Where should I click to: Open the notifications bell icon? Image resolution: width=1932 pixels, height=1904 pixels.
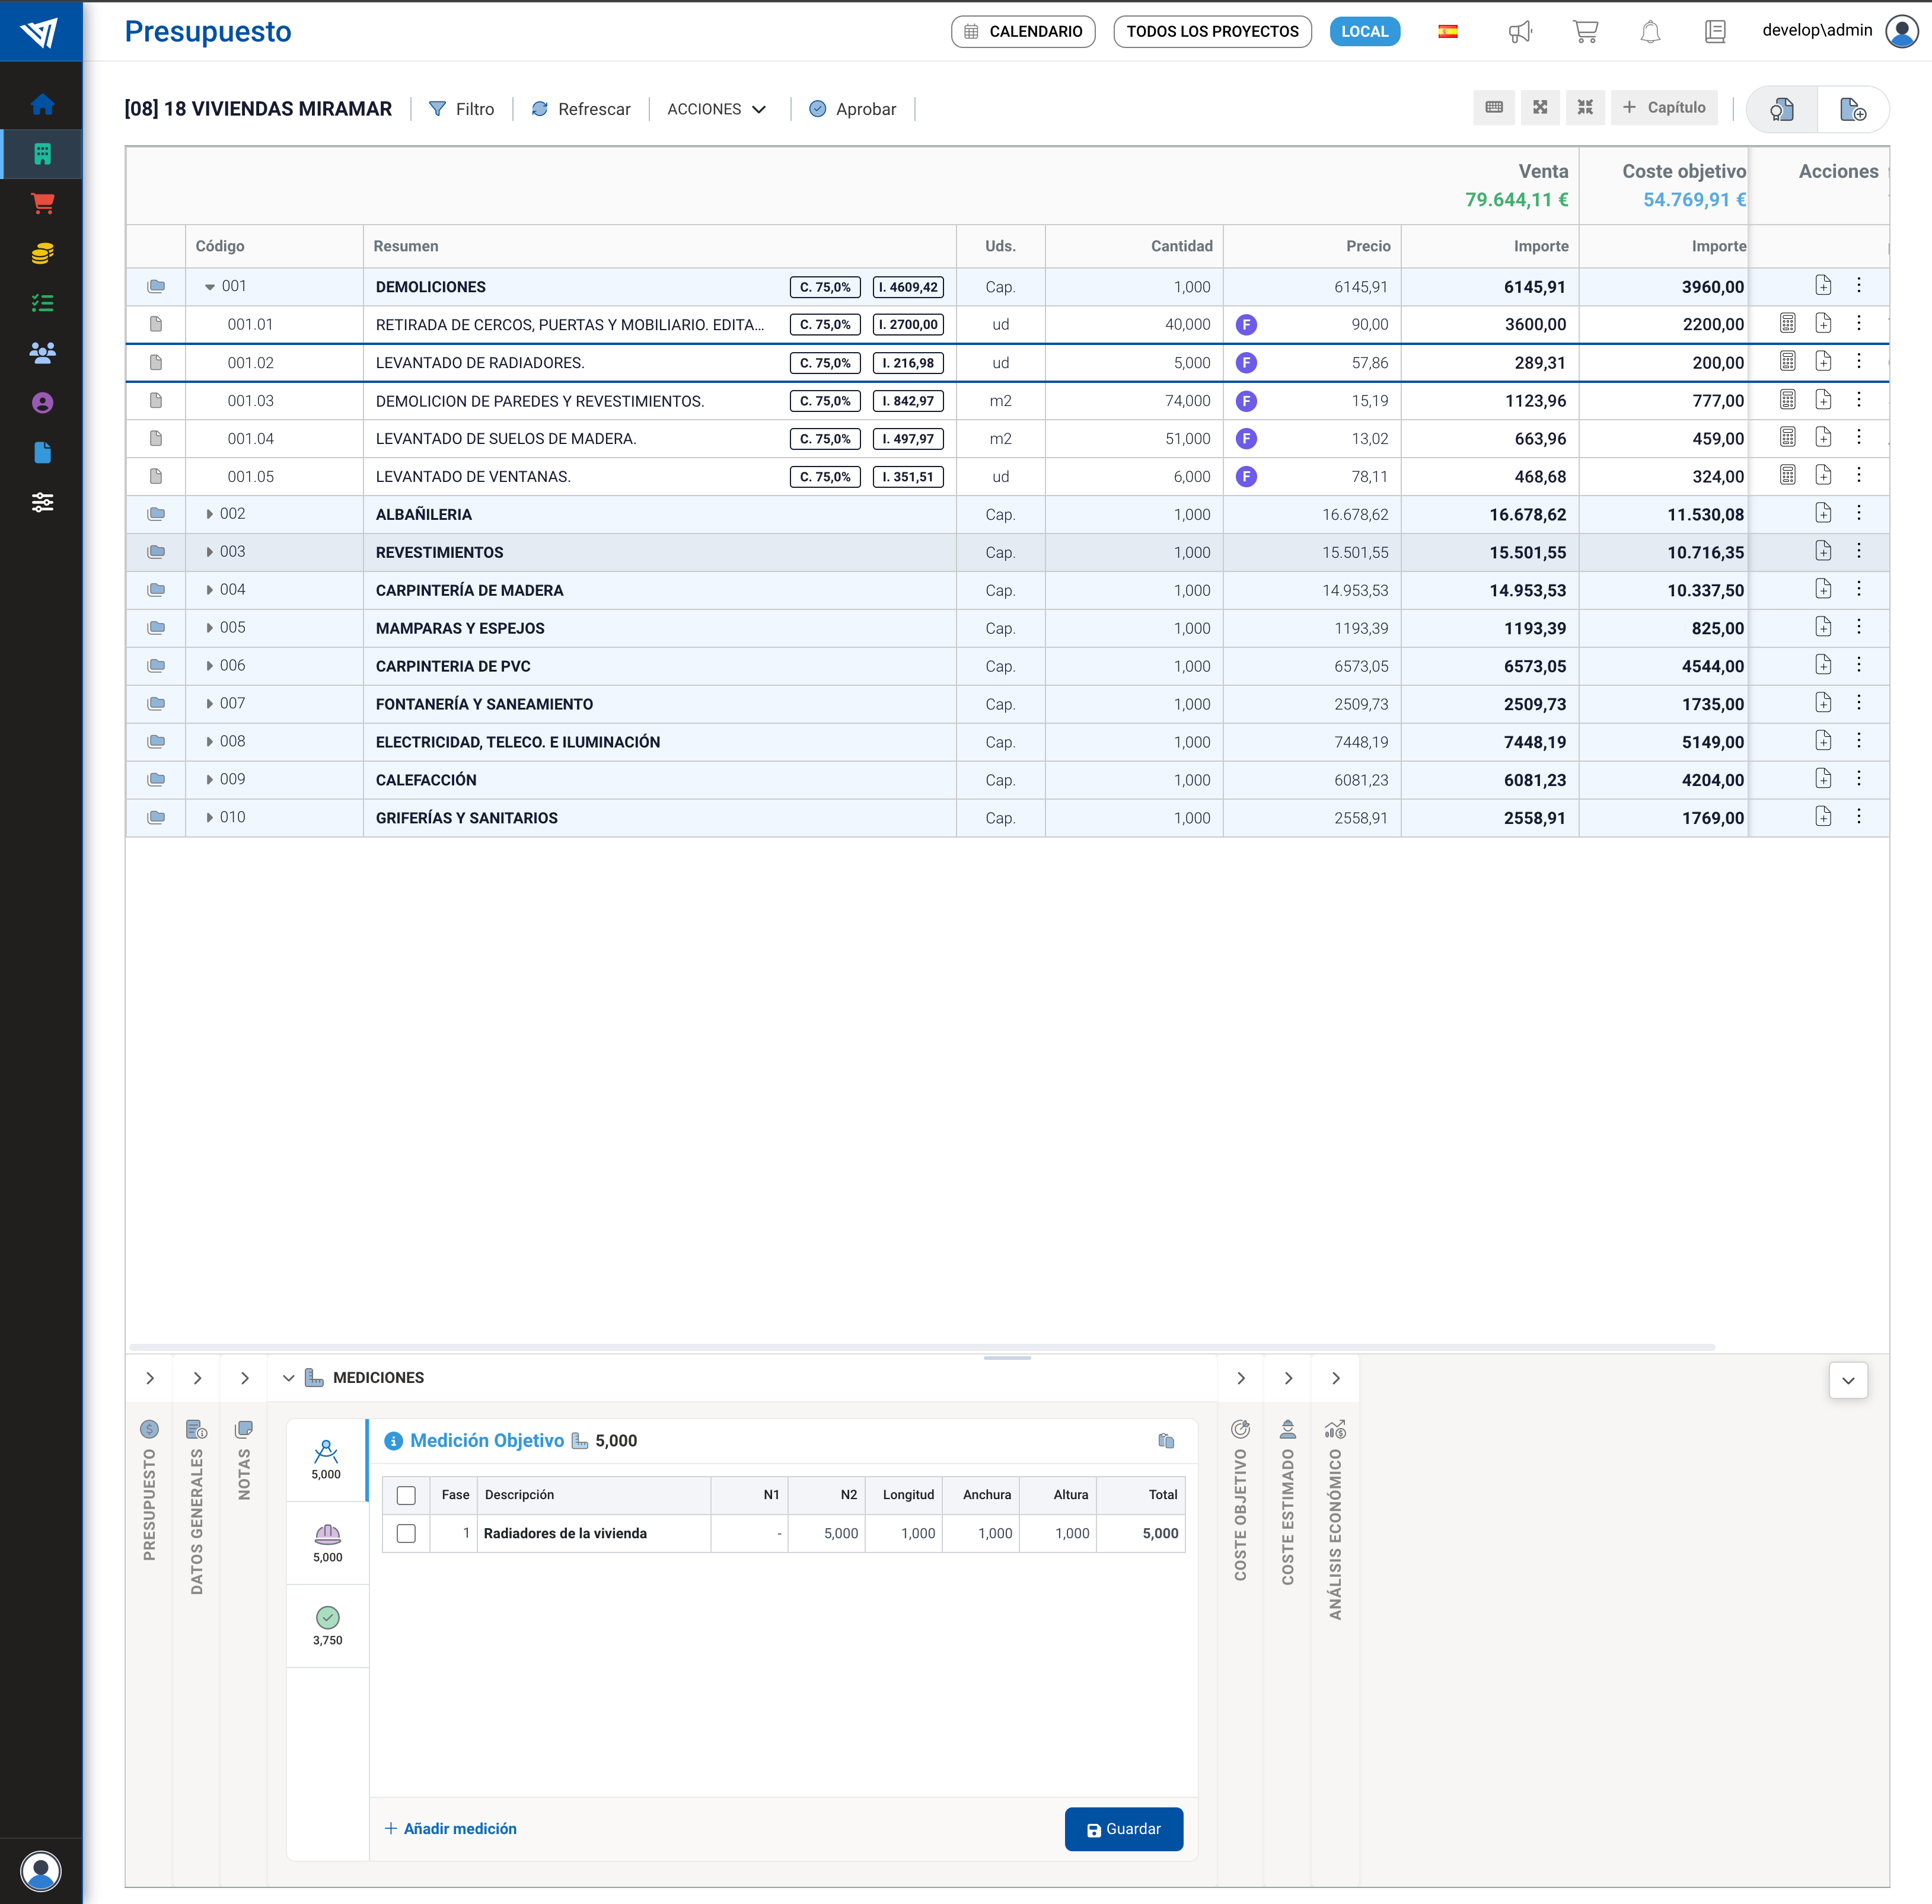(x=1650, y=32)
